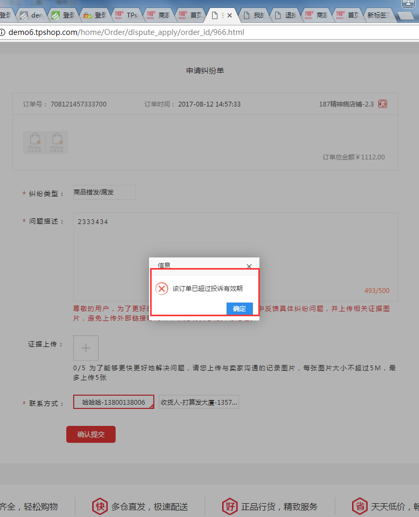Switch to the 退换 browser tab
The image size is (419, 517).
286,15
